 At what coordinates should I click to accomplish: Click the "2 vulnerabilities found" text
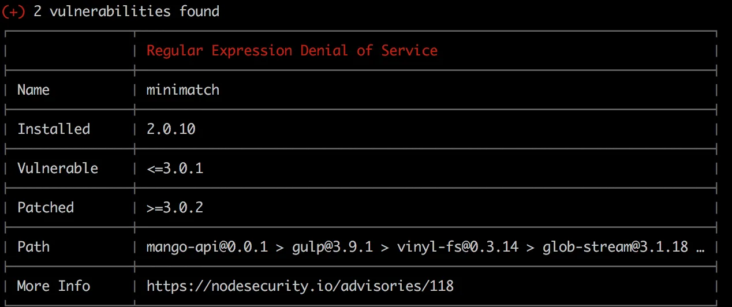126,12
